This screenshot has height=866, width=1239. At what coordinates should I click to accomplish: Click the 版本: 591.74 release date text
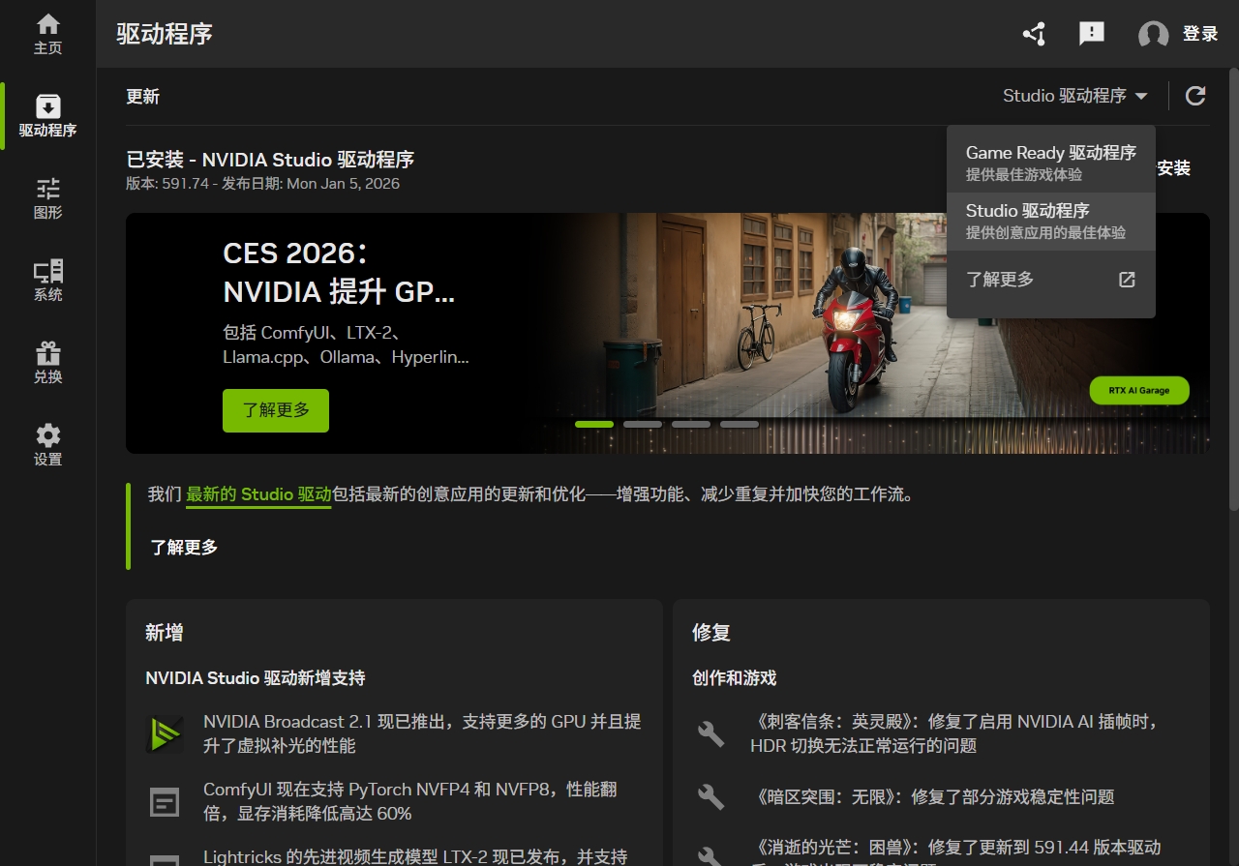pos(262,184)
